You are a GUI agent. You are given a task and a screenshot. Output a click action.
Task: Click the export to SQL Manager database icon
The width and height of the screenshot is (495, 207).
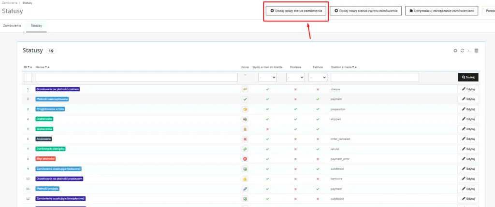(476, 51)
